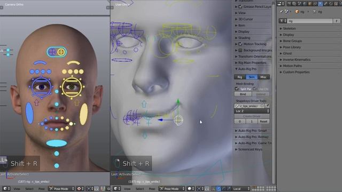Screen dimensions: 342x192
Task: Toggle the translate manipulator arrow button
Action: [x=219, y=188]
